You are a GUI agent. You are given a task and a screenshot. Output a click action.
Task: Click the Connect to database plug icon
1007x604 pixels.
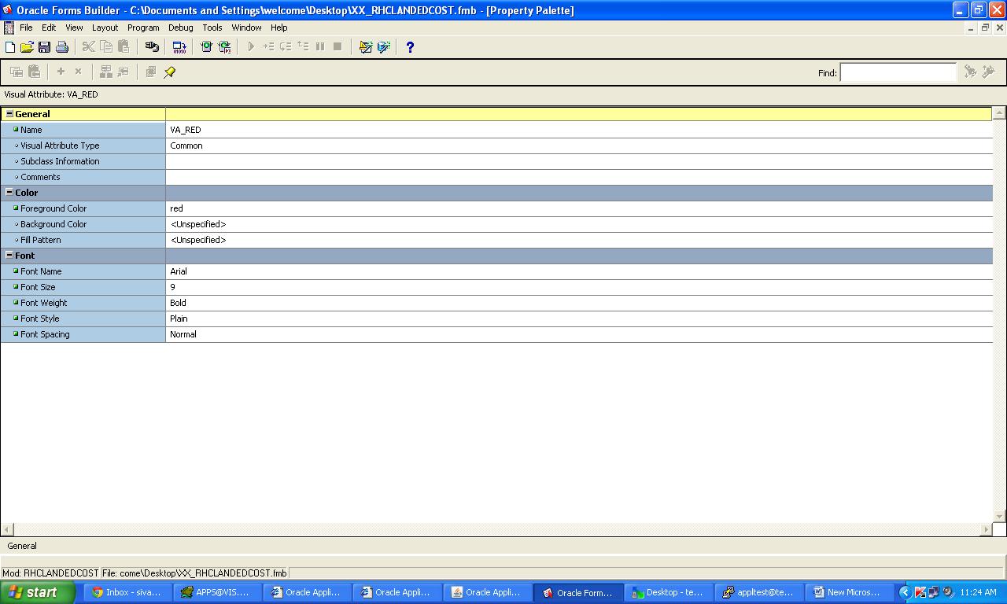coord(152,47)
